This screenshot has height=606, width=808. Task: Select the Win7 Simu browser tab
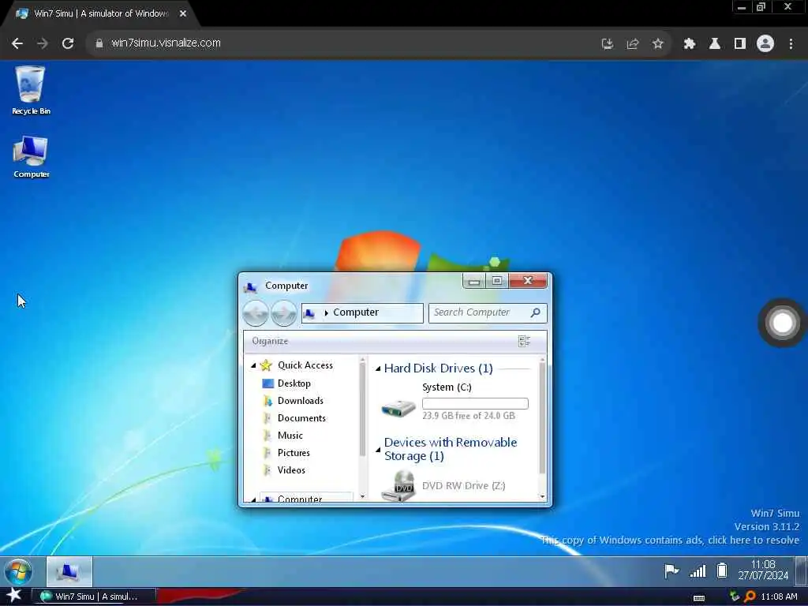pos(100,14)
